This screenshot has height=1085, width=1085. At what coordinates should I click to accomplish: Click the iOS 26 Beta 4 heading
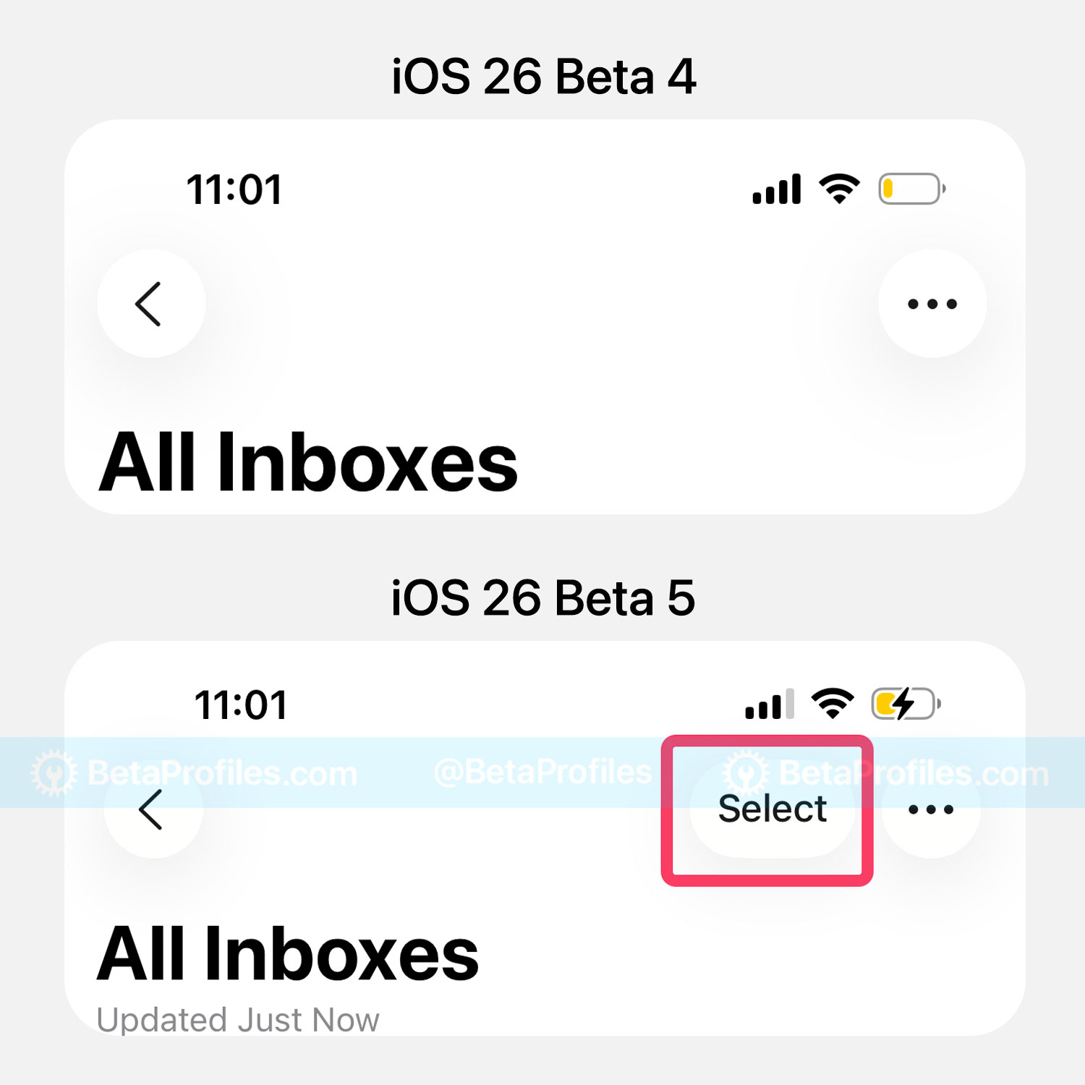click(543, 77)
